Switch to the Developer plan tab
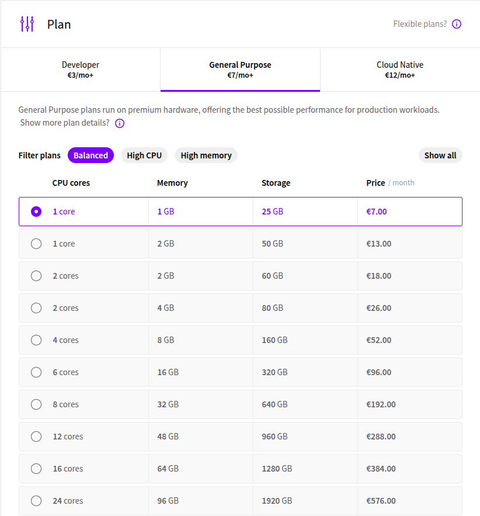The height and width of the screenshot is (516, 480). click(81, 70)
